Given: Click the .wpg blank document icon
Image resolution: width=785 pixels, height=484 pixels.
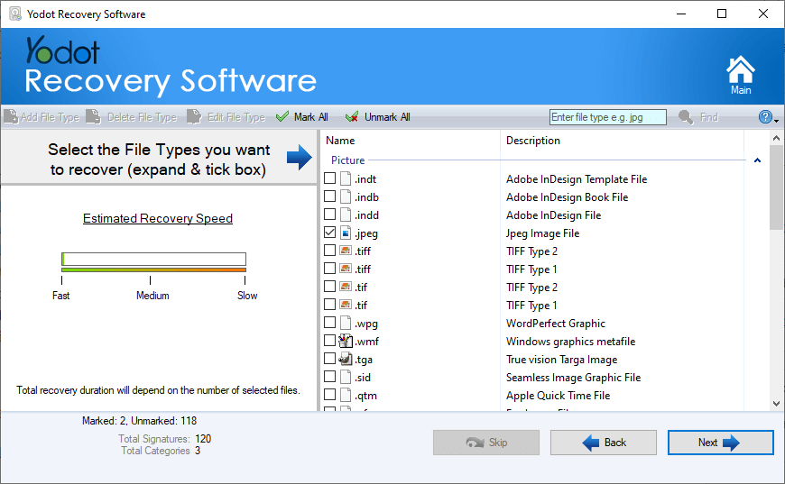Looking at the screenshot, I should tap(346, 323).
